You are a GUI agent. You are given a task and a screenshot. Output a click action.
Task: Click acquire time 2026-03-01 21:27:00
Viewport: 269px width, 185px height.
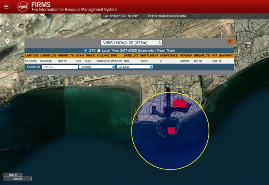click(x=109, y=61)
